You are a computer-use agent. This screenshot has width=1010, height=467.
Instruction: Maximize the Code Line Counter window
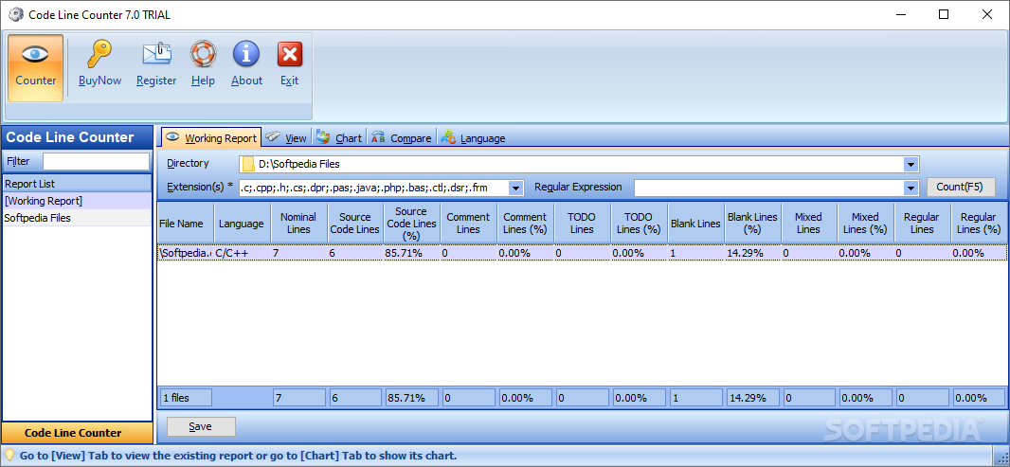click(943, 15)
